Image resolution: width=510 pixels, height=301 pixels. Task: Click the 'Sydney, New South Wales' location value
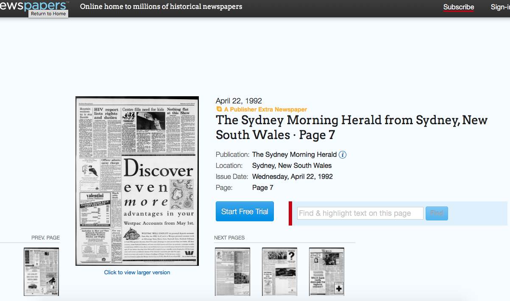tap(292, 166)
